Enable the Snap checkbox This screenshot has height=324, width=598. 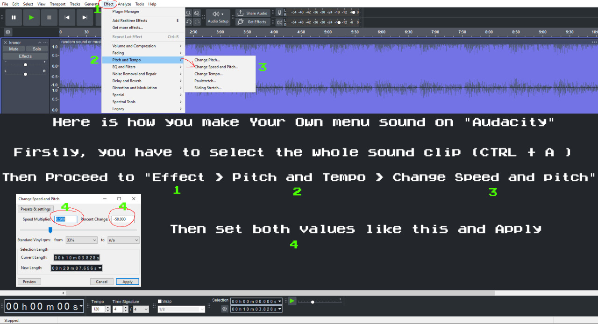click(x=160, y=302)
